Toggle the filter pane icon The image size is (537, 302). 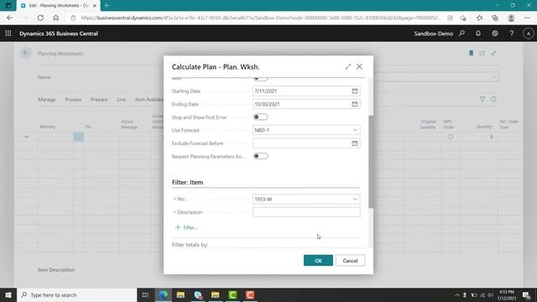click(x=482, y=99)
